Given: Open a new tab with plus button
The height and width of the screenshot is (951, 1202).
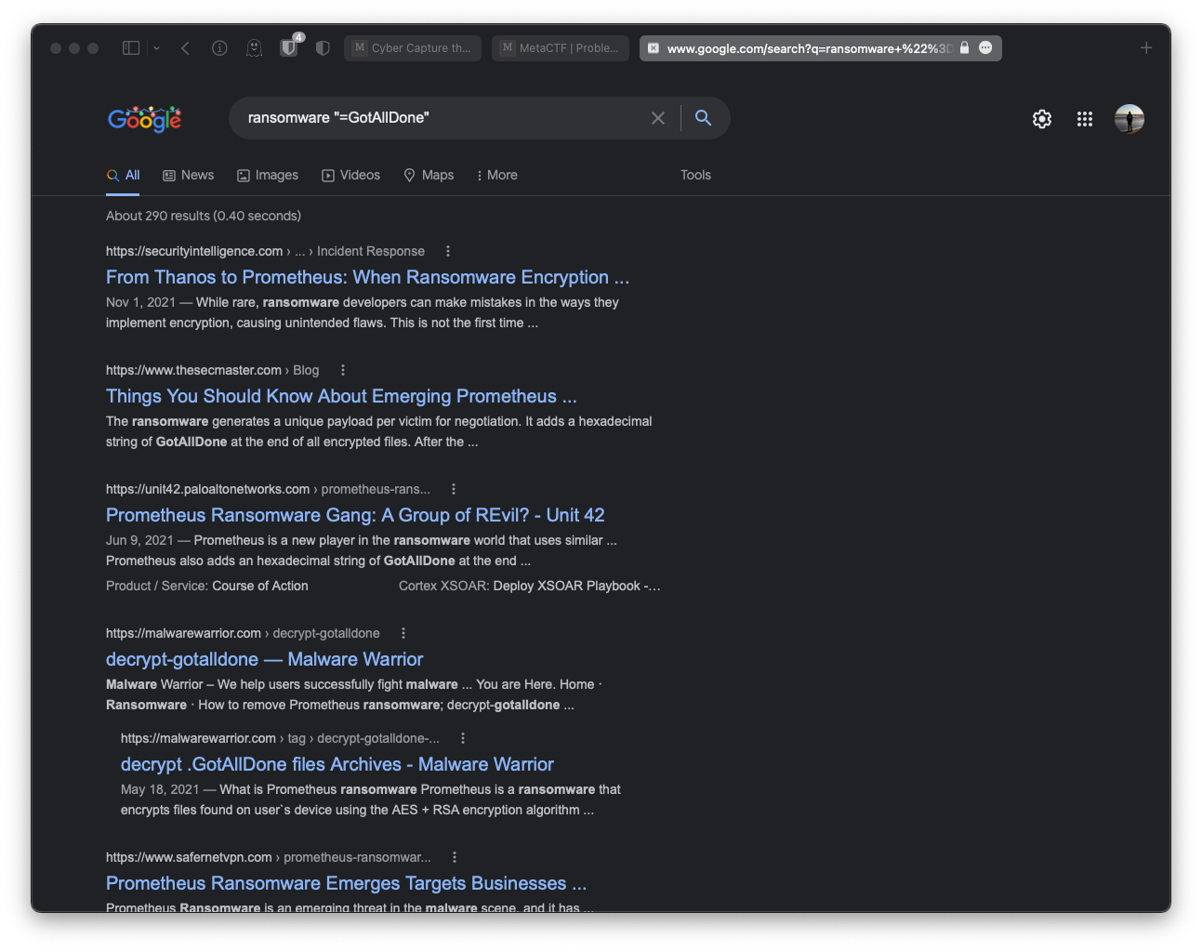Looking at the screenshot, I should pos(1146,47).
